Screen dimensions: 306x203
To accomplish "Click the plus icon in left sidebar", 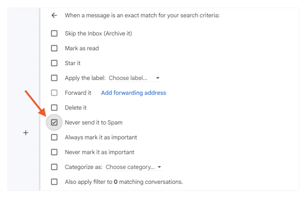I will click(x=26, y=133).
